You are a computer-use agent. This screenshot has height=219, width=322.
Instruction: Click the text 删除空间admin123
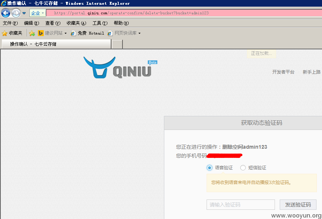(x=244, y=147)
